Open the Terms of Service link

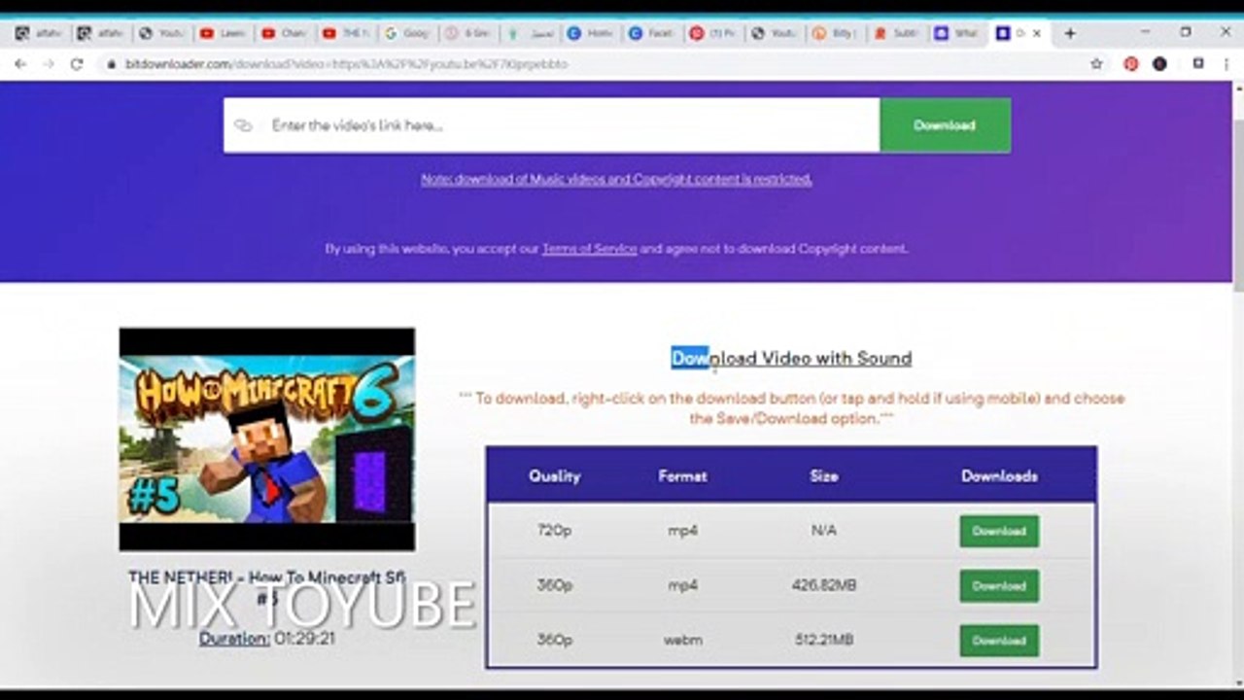tap(589, 249)
